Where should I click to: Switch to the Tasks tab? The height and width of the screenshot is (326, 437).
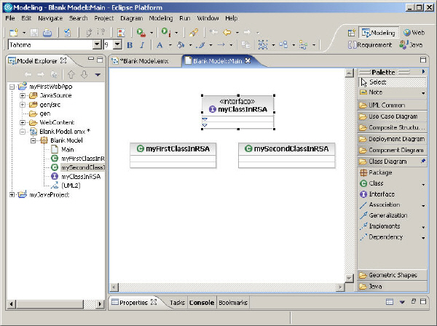[x=177, y=303]
